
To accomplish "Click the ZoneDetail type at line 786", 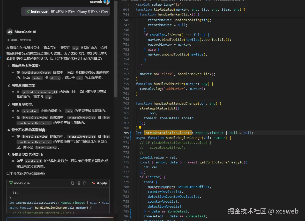I will pos(196,216).
